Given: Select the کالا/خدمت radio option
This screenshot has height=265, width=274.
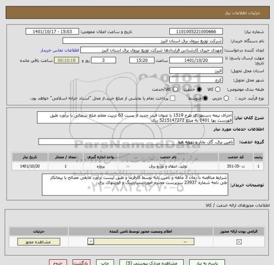Looking at the screenshot, I should 175,89.
